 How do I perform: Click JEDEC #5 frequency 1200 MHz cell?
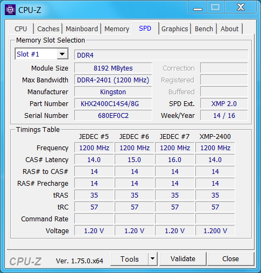(94, 148)
